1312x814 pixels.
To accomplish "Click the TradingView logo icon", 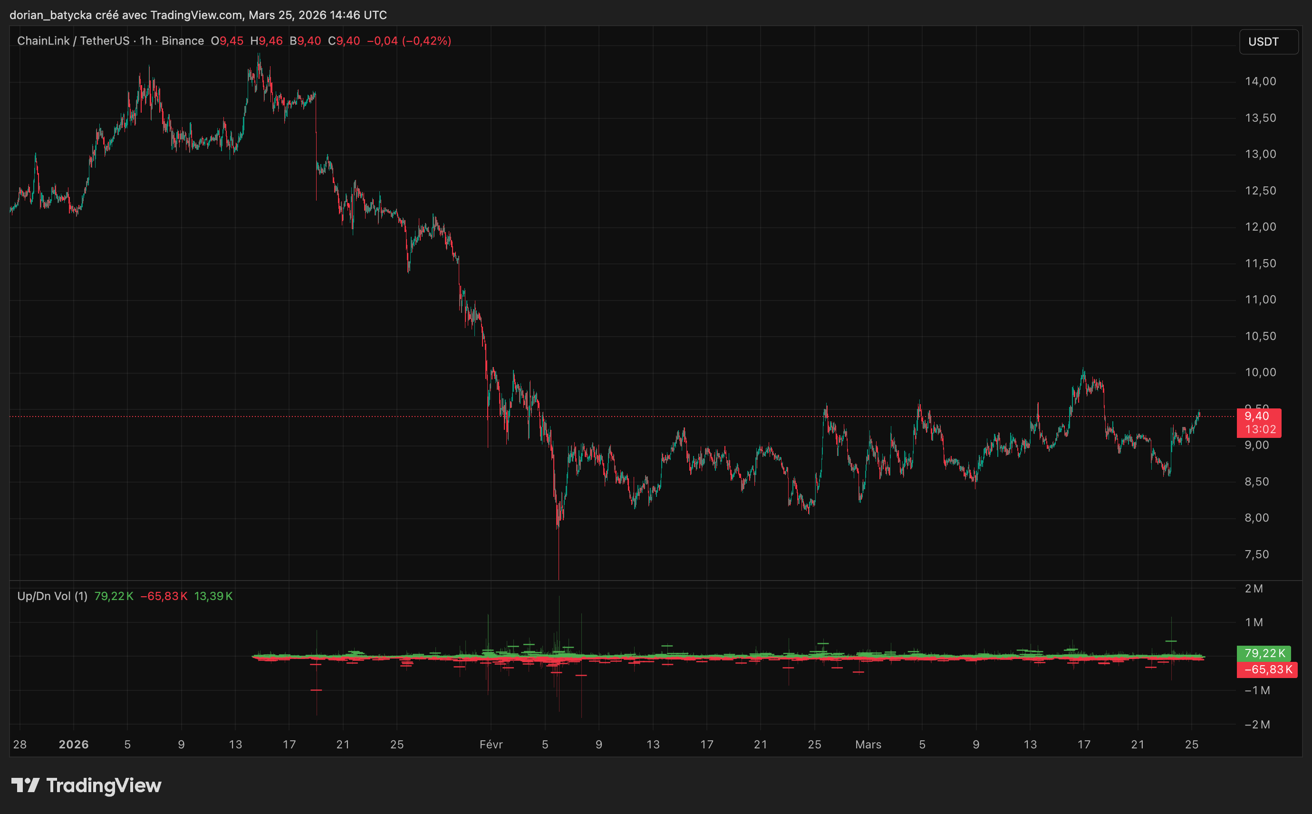I will point(25,785).
